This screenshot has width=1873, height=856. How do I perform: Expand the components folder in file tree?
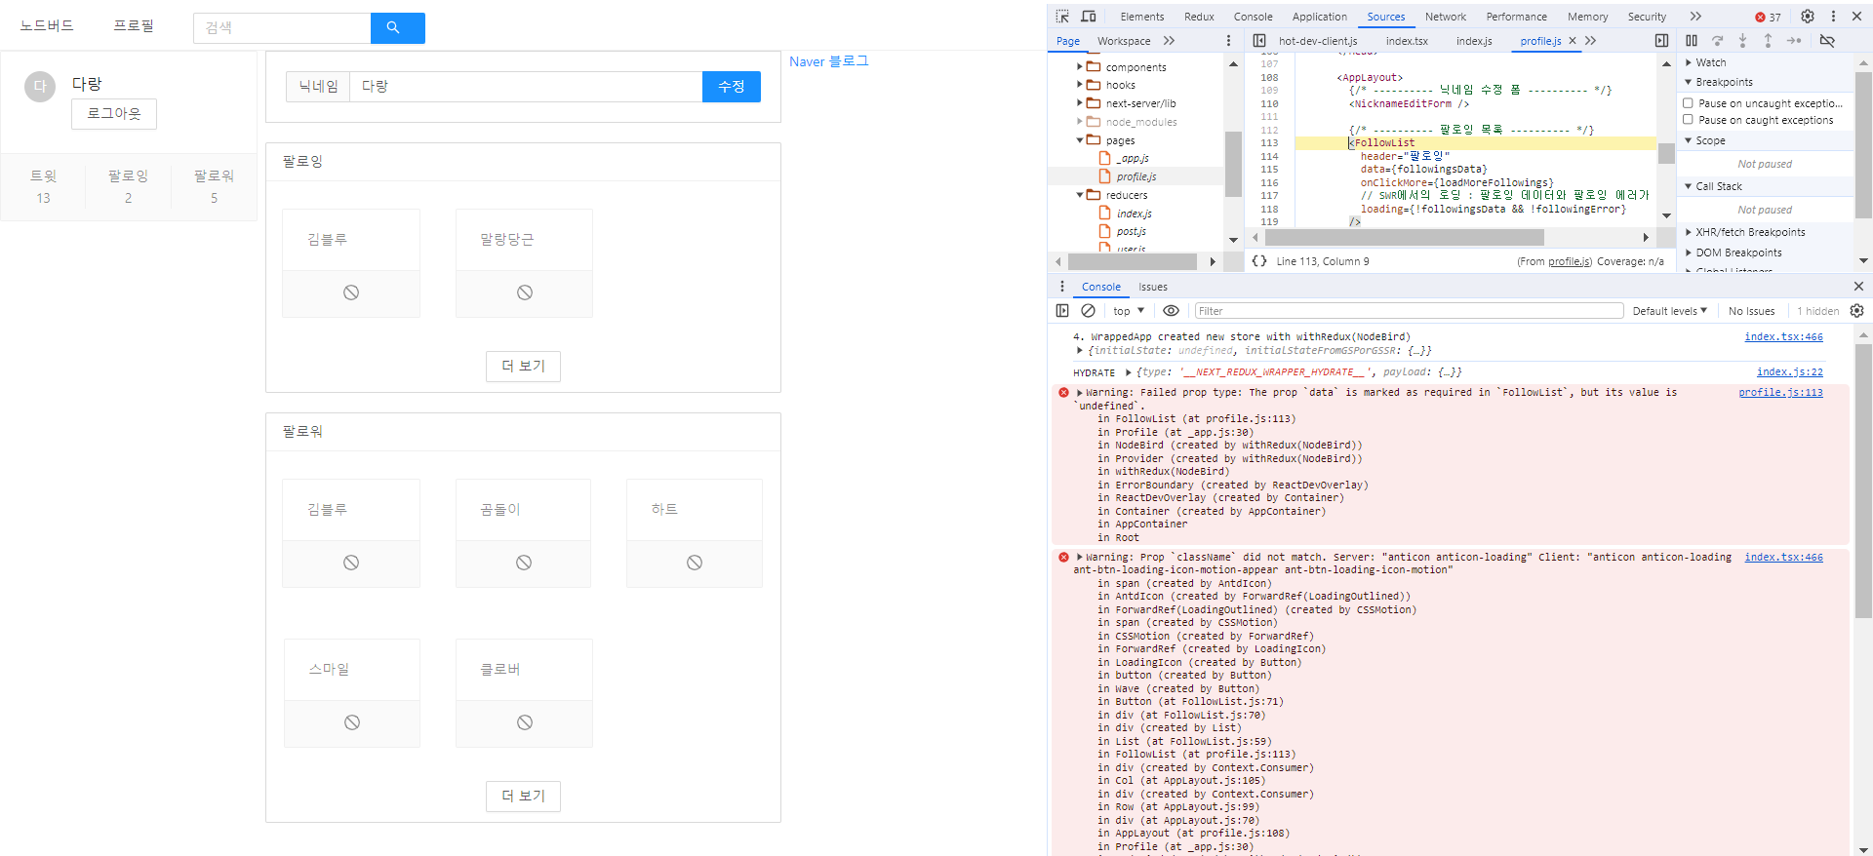pos(1080,67)
